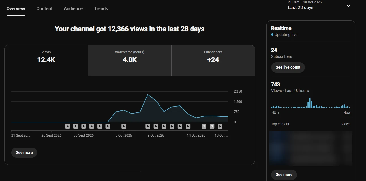Click the play marker just left of first 2 marker

(188, 126)
